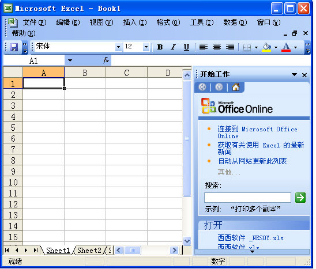This screenshot has width=316, height=269.
Task: Go to next sheet tab arrow
Action: (26, 250)
